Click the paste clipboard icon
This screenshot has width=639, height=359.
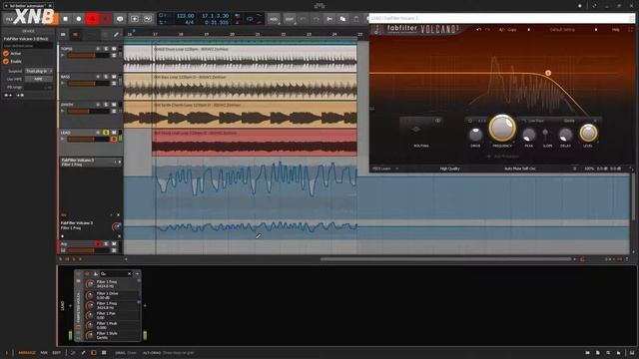click(x=356, y=19)
